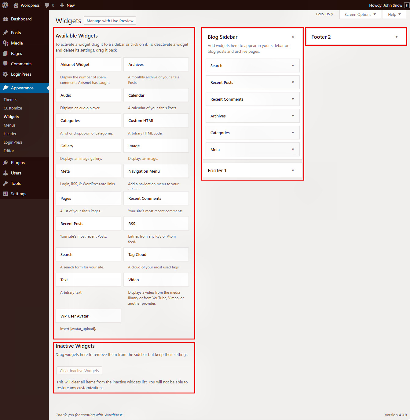Image resolution: width=410 pixels, height=420 pixels.
Task: Click the Hello, Dolly lyric text
Action: pyautogui.click(x=324, y=14)
